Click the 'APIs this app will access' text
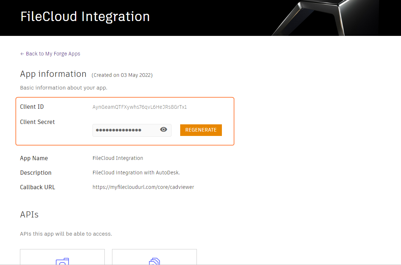This screenshot has height=265, width=401. [x=66, y=234]
